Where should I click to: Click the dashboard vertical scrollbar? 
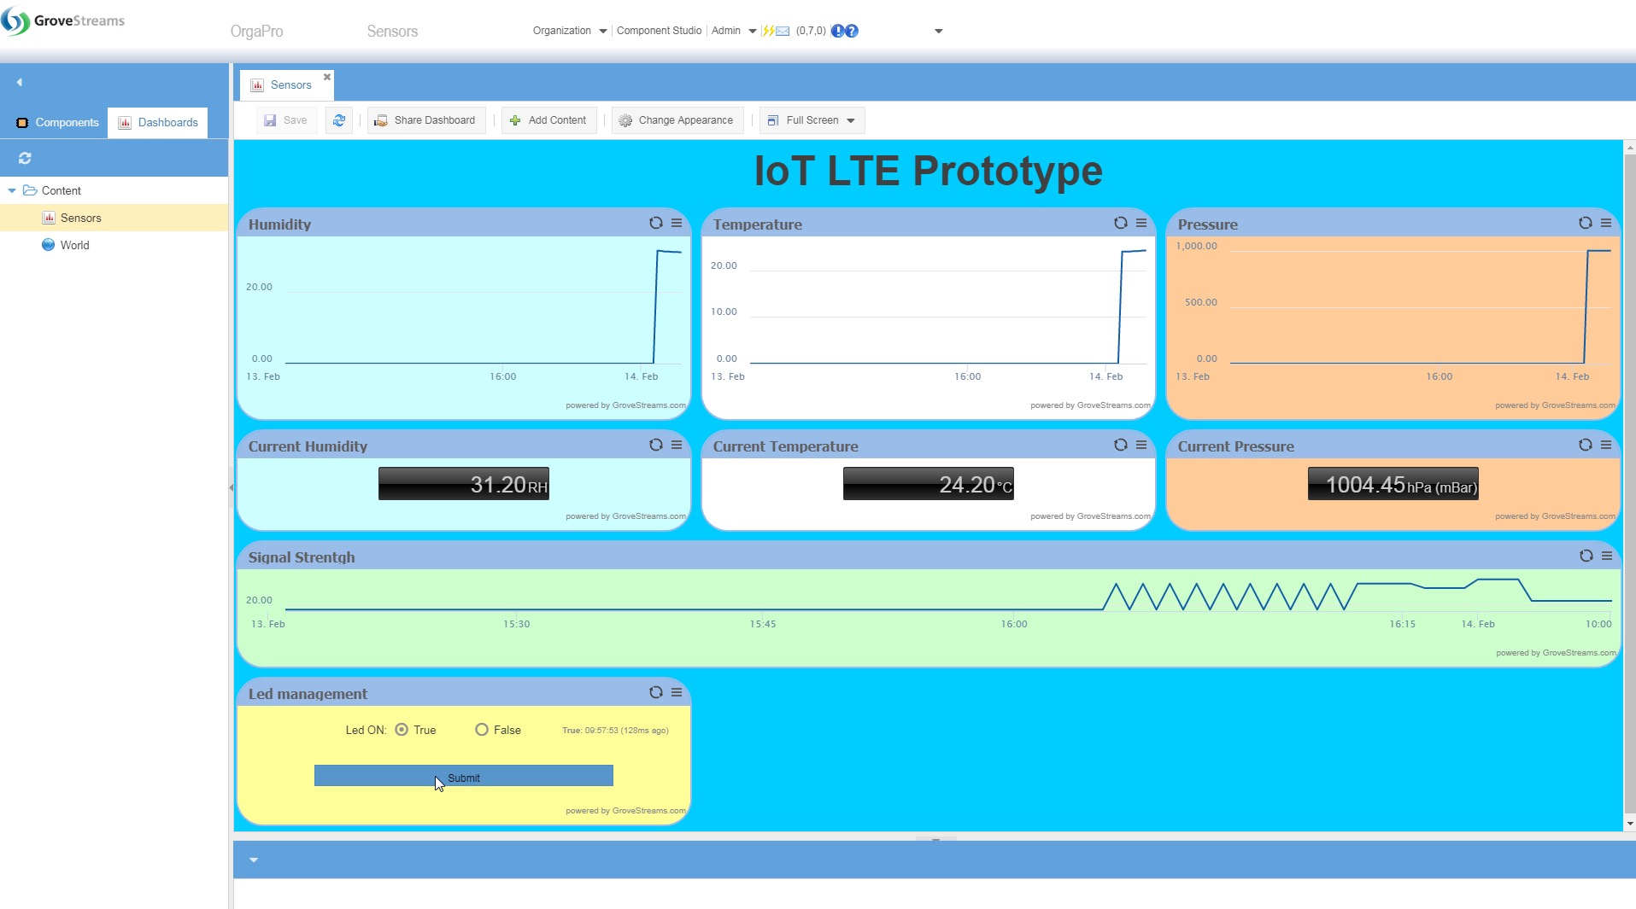click(1629, 478)
